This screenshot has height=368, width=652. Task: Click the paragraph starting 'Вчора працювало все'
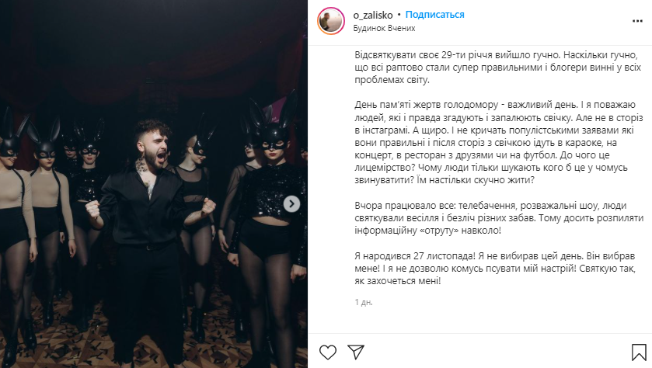tap(499, 217)
